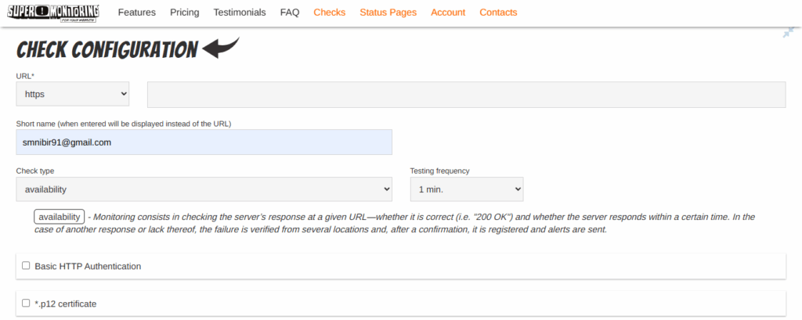Focus the empty URL input field
The image size is (802, 320).
[467, 95]
